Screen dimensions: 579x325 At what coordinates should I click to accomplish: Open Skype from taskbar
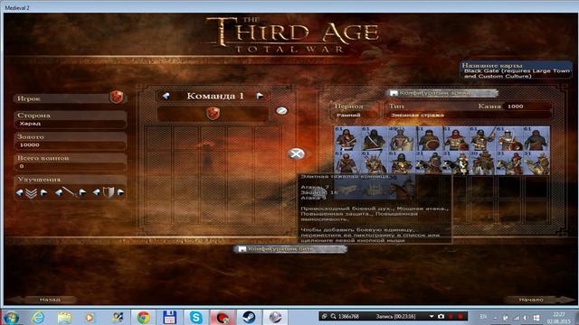196,317
